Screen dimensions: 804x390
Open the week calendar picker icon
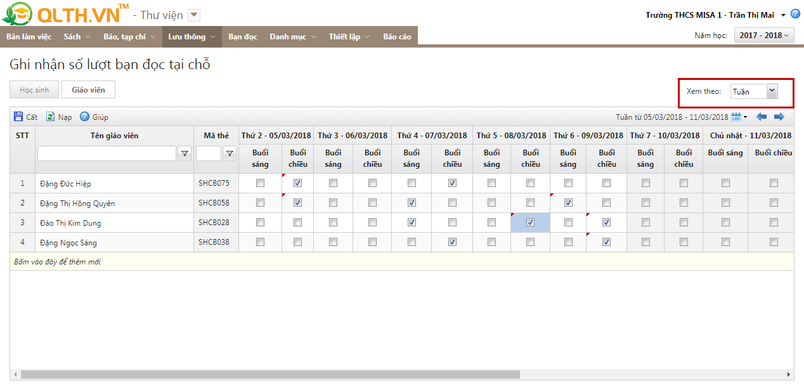tap(736, 117)
